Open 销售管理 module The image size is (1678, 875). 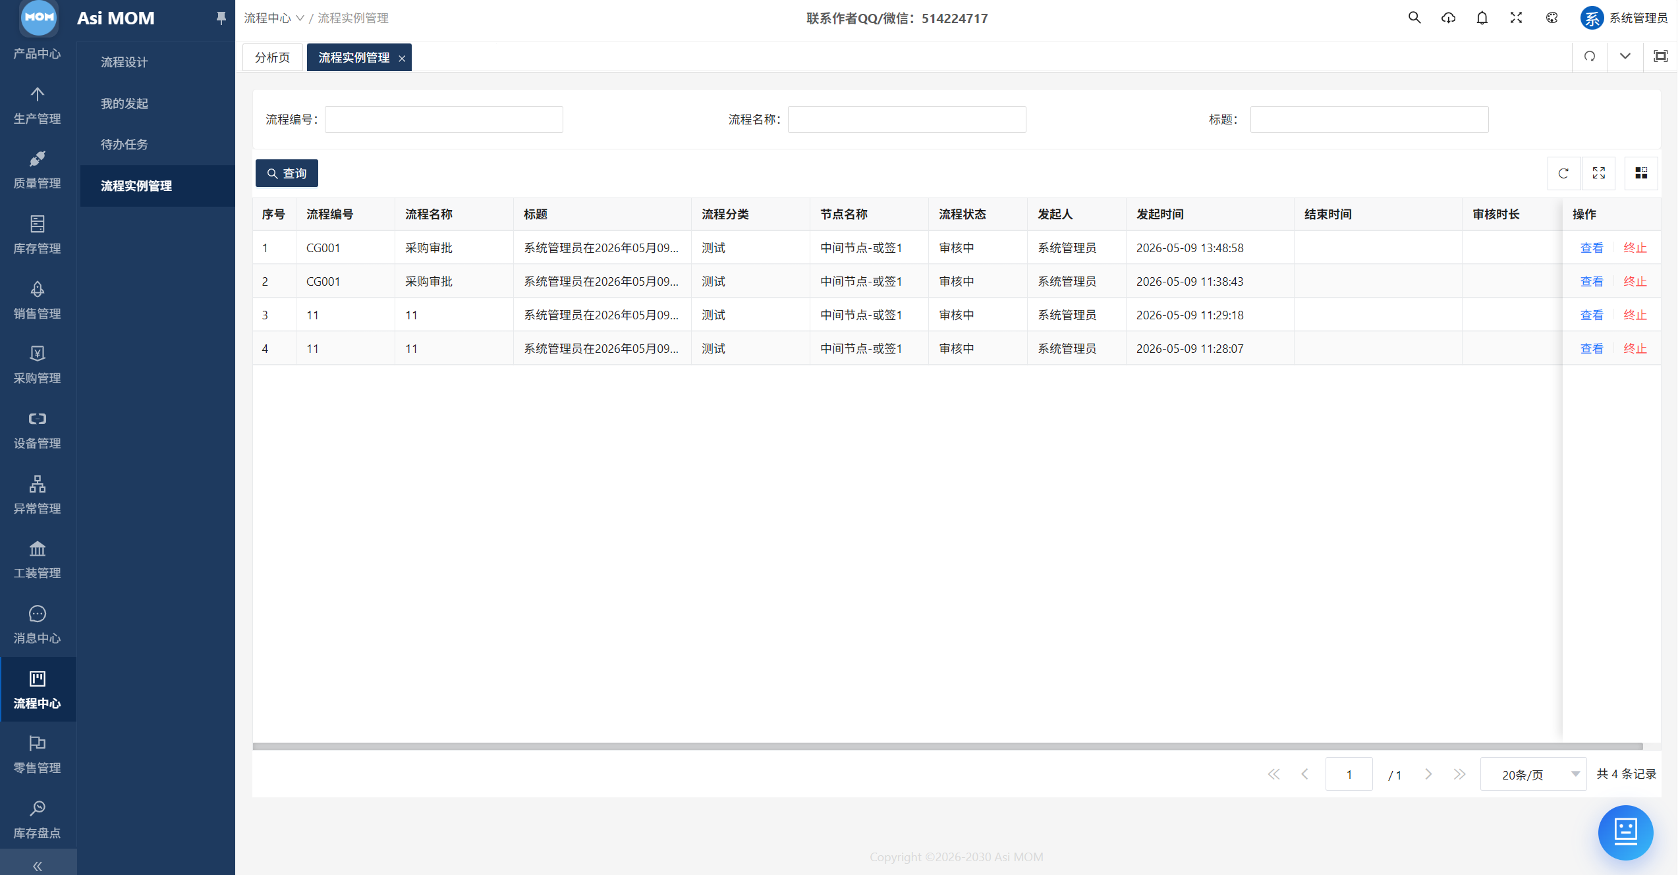(38, 300)
